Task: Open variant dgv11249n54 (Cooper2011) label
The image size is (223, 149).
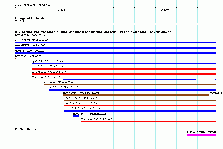Action: point(82,108)
